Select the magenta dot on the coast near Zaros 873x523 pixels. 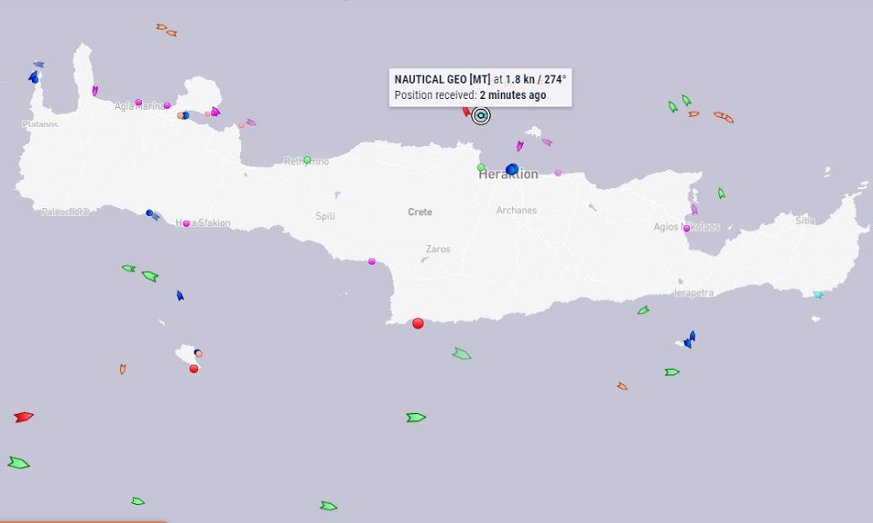pyautogui.click(x=372, y=261)
